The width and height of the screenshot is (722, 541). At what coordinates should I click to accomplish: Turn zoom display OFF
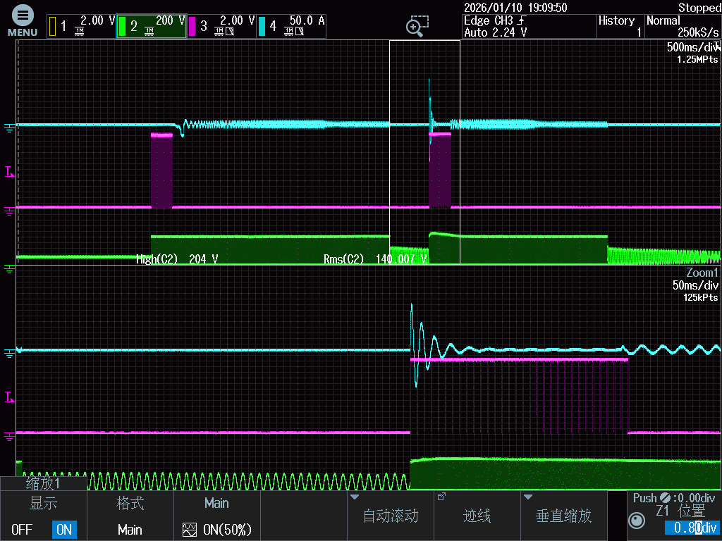coord(22,529)
